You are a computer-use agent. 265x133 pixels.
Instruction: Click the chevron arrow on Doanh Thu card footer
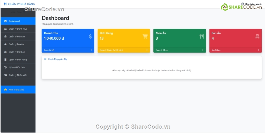pyautogui.click(x=91, y=50)
